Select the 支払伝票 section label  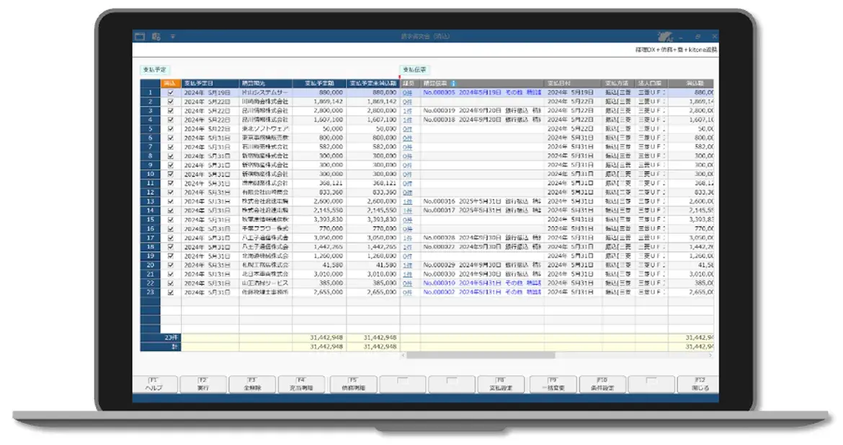(414, 70)
